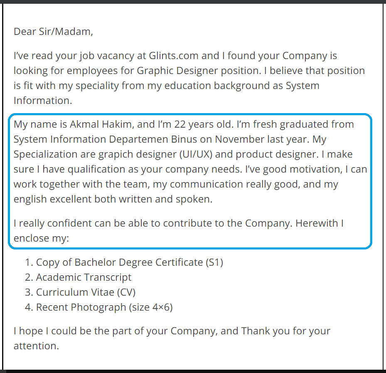Click "english excellent both written and spoken" line
386x373 pixels.
point(113,199)
